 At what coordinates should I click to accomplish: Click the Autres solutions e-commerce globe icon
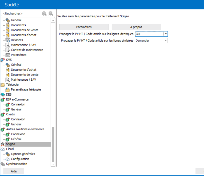pos(3,129)
